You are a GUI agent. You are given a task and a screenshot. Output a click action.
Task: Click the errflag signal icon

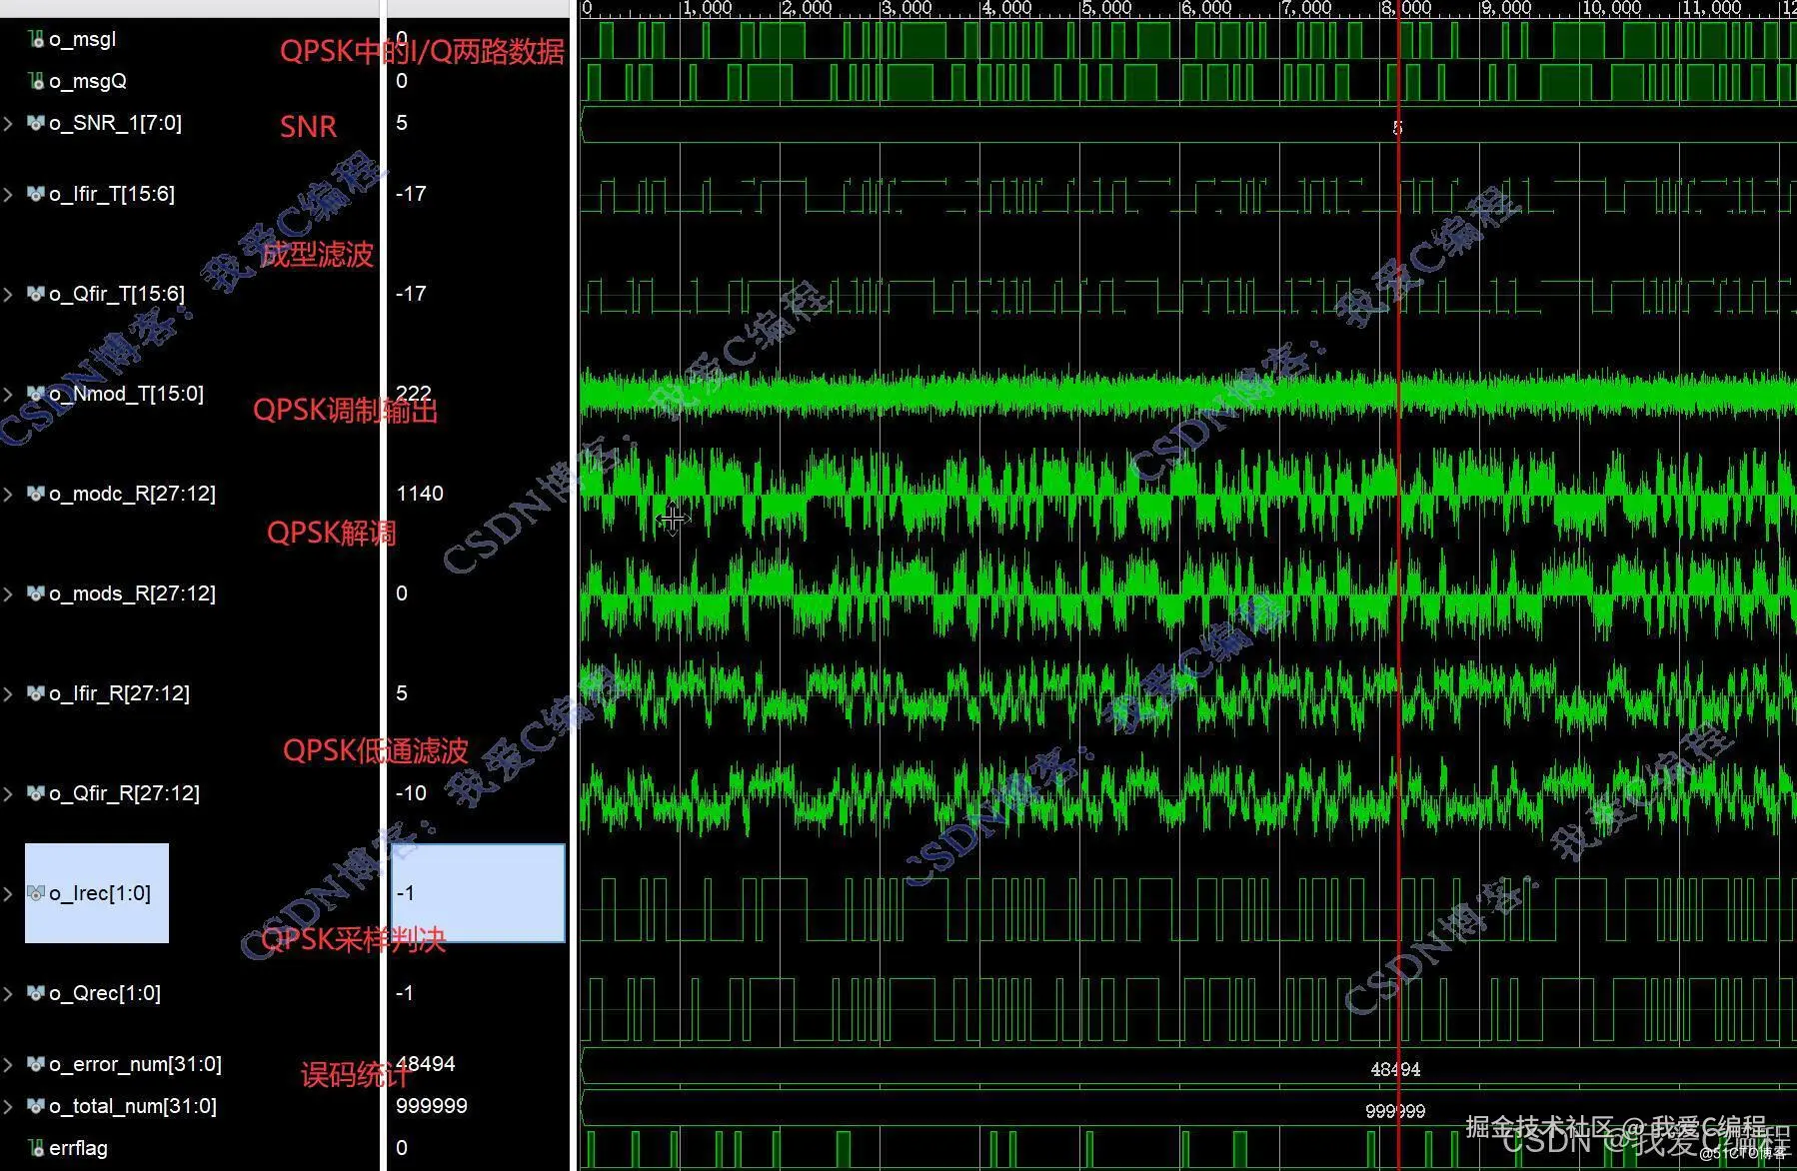point(36,1148)
